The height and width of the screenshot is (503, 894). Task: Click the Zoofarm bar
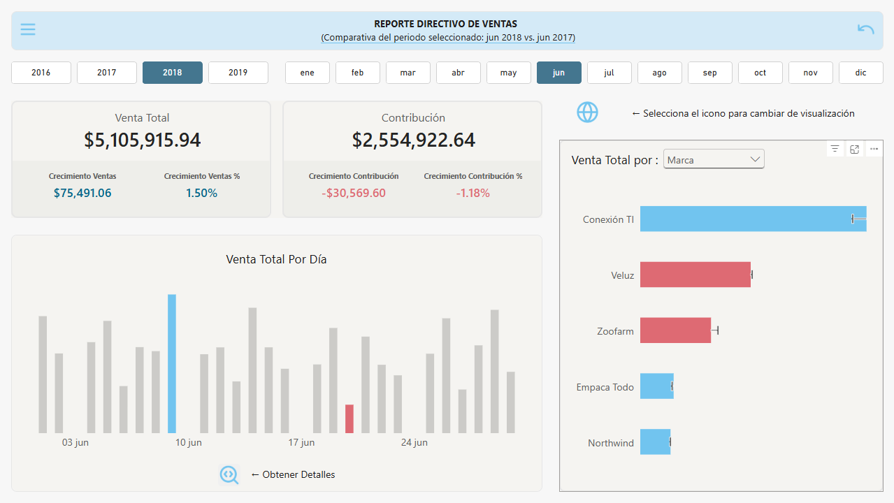(x=675, y=330)
